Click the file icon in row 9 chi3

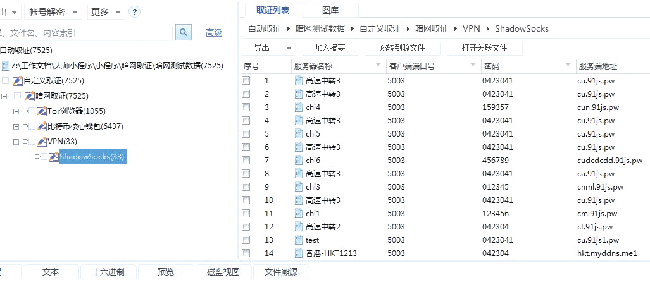pyautogui.click(x=299, y=186)
